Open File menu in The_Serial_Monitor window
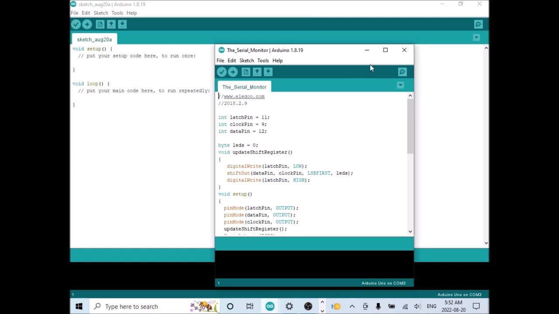Viewport: 559px width, 314px height. click(x=220, y=61)
